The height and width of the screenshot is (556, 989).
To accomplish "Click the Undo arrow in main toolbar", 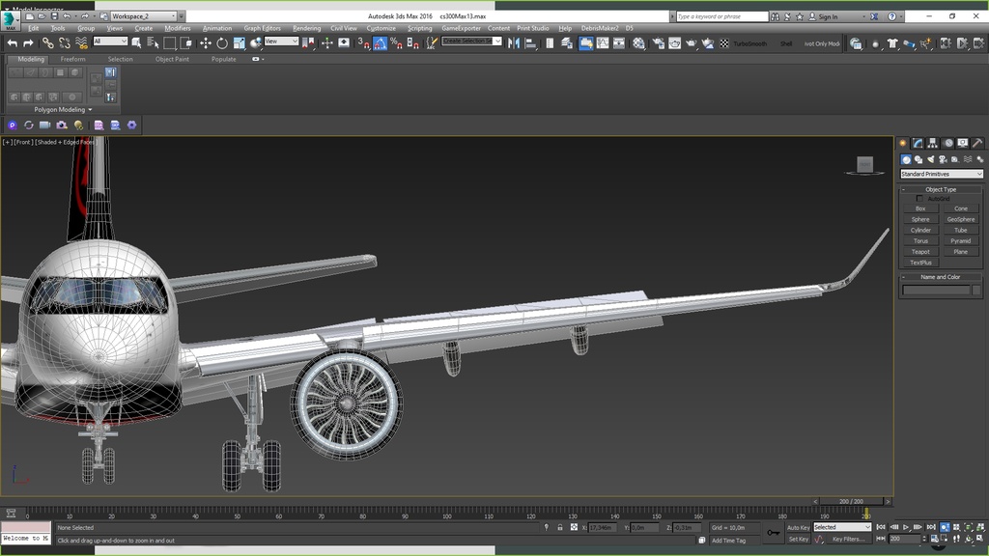I will 12,42.
